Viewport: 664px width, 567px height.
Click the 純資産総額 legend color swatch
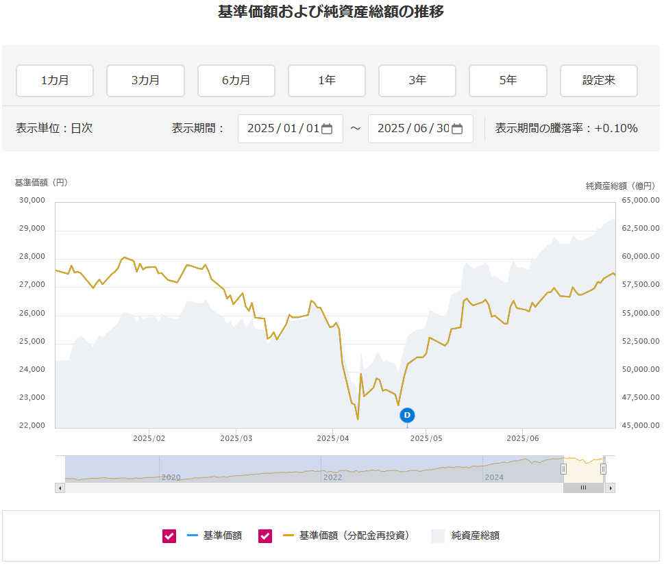[x=438, y=536]
